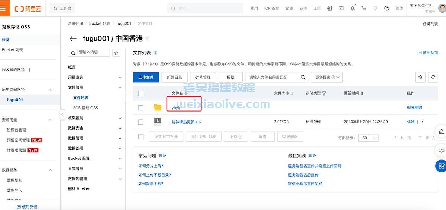Click the lightbulb icon

(x=375, y=8)
